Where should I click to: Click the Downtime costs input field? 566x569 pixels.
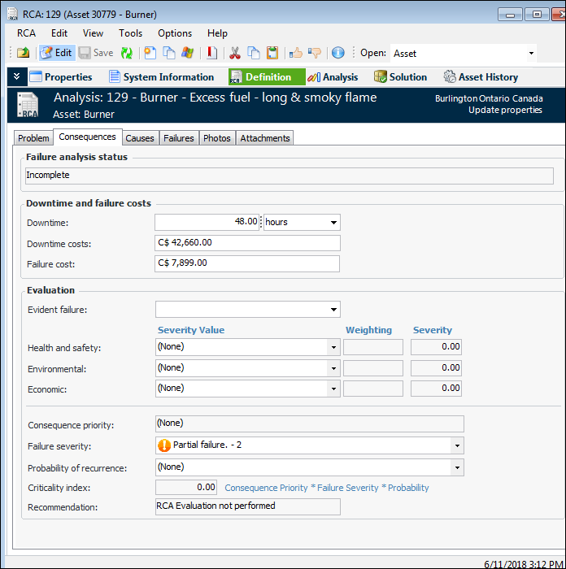247,243
